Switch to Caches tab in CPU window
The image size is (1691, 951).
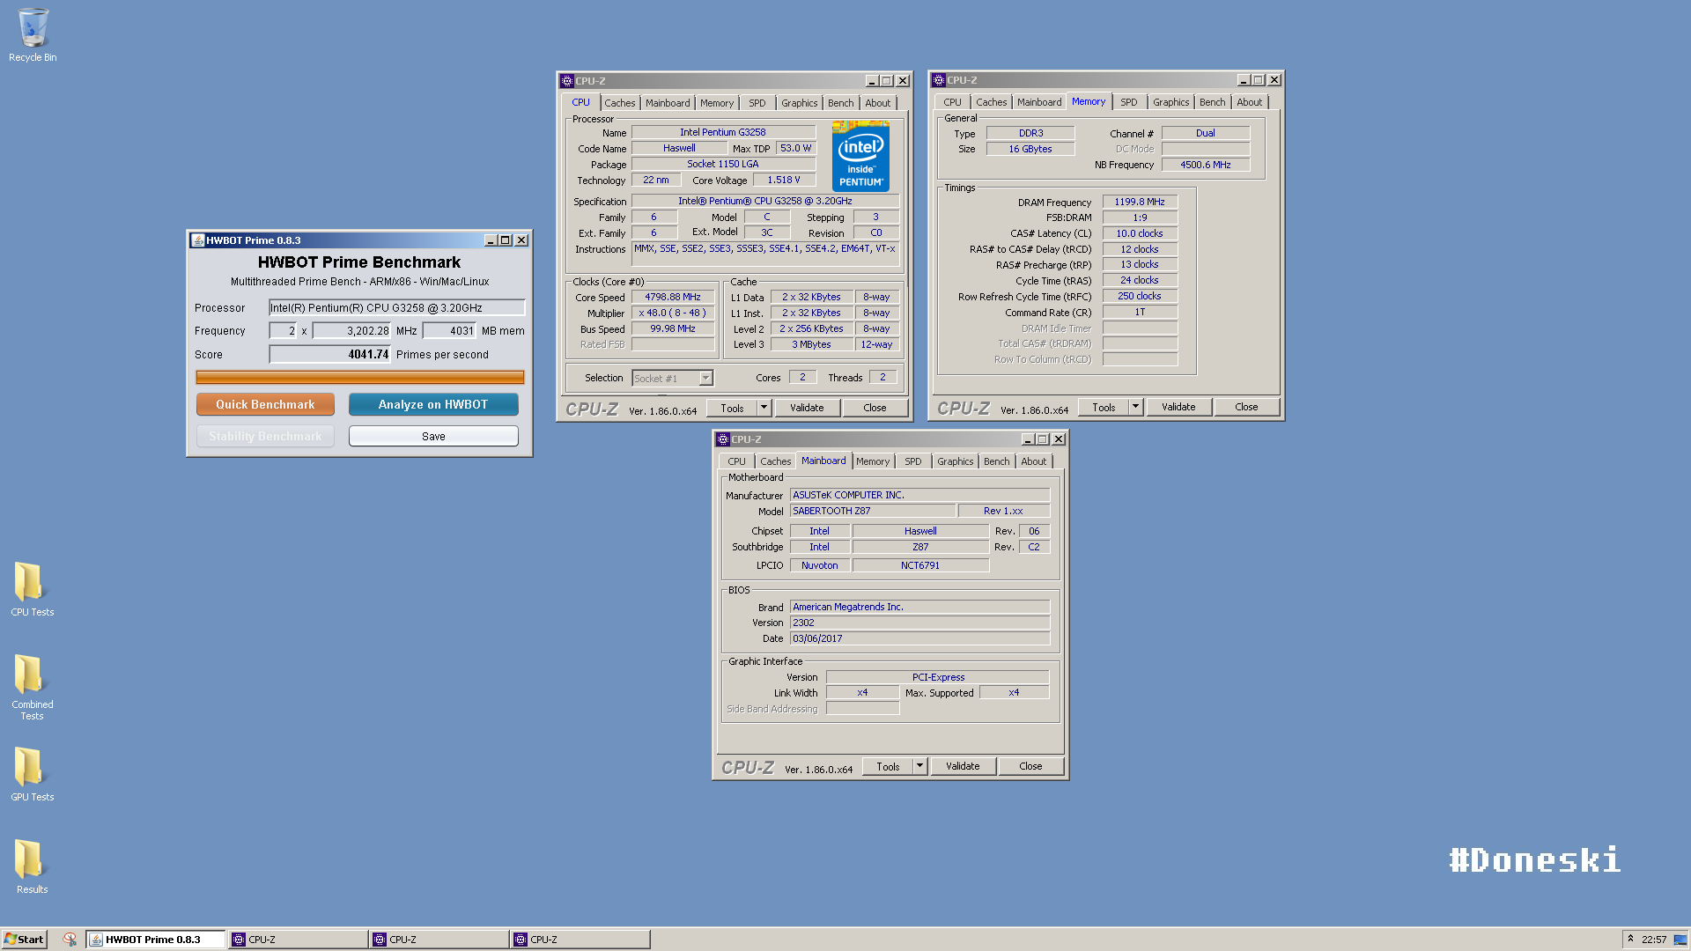pyautogui.click(x=619, y=103)
